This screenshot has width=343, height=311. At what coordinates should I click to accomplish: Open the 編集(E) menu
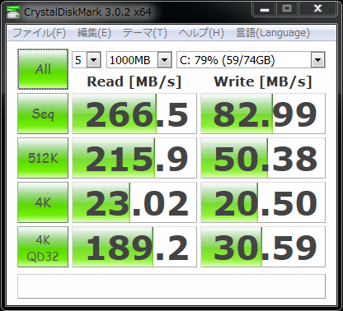pyautogui.click(x=94, y=33)
